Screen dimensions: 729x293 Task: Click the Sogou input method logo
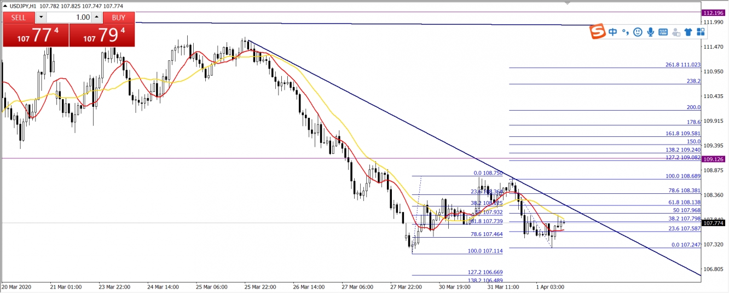click(x=598, y=32)
